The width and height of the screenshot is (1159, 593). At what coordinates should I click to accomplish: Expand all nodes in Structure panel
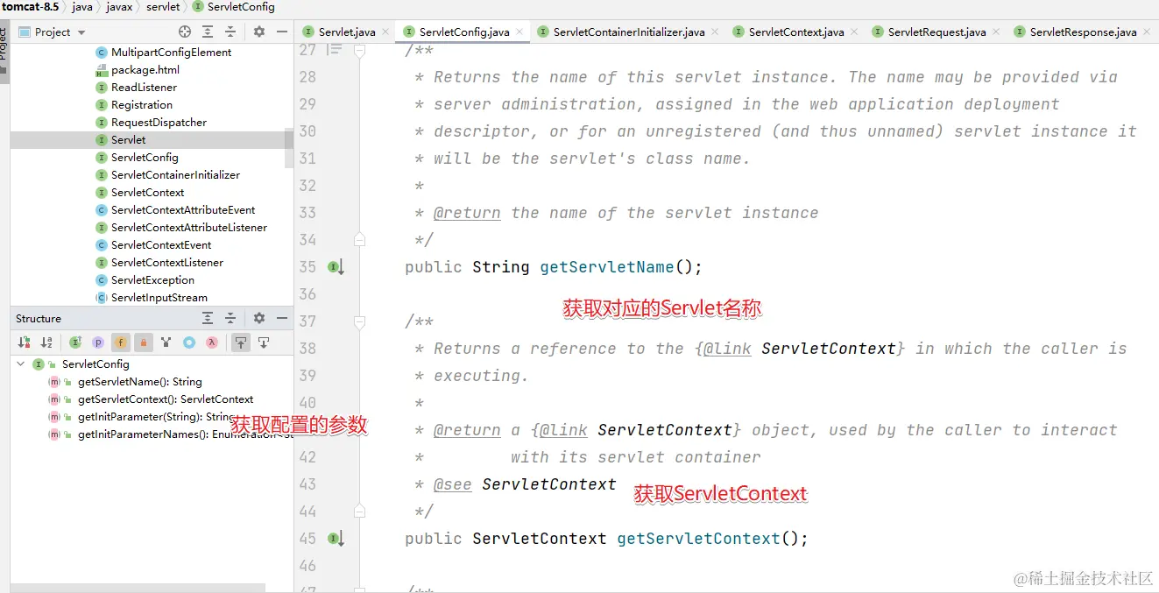click(208, 318)
